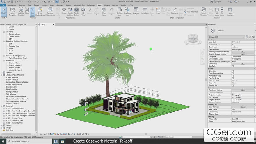Collapse the Sheets (all) node
Viewport: 256px width, 144px height.
pyautogui.click(x=1, y=106)
